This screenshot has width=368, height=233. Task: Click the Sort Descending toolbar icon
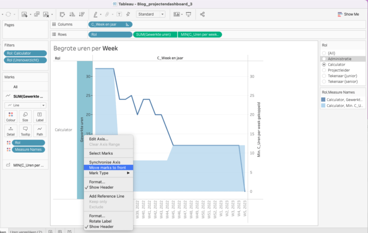click(x=81, y=14)
